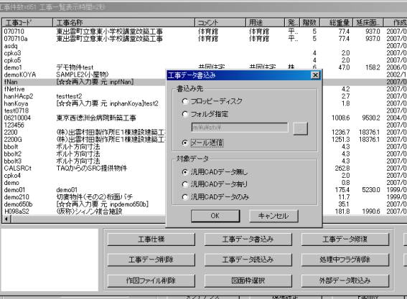Select the demoKOYA row in list
Viewport: 407px width, 299px height.
[83, 75]
